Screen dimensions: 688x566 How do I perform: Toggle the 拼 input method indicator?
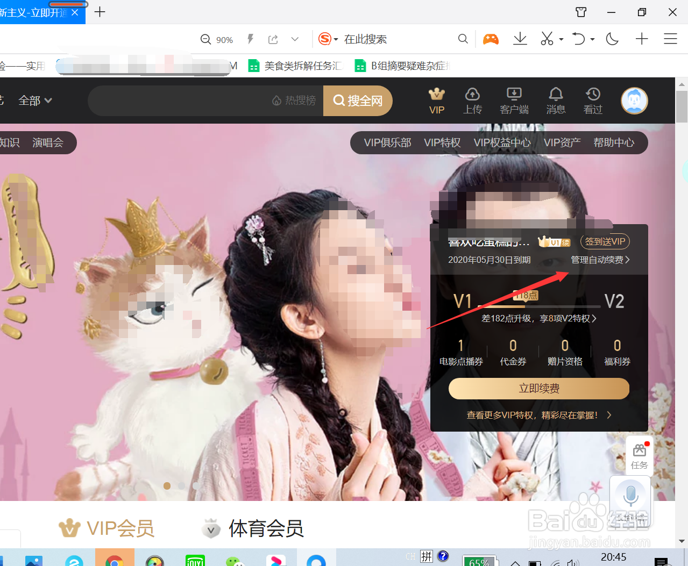click(x=427, y=556)
